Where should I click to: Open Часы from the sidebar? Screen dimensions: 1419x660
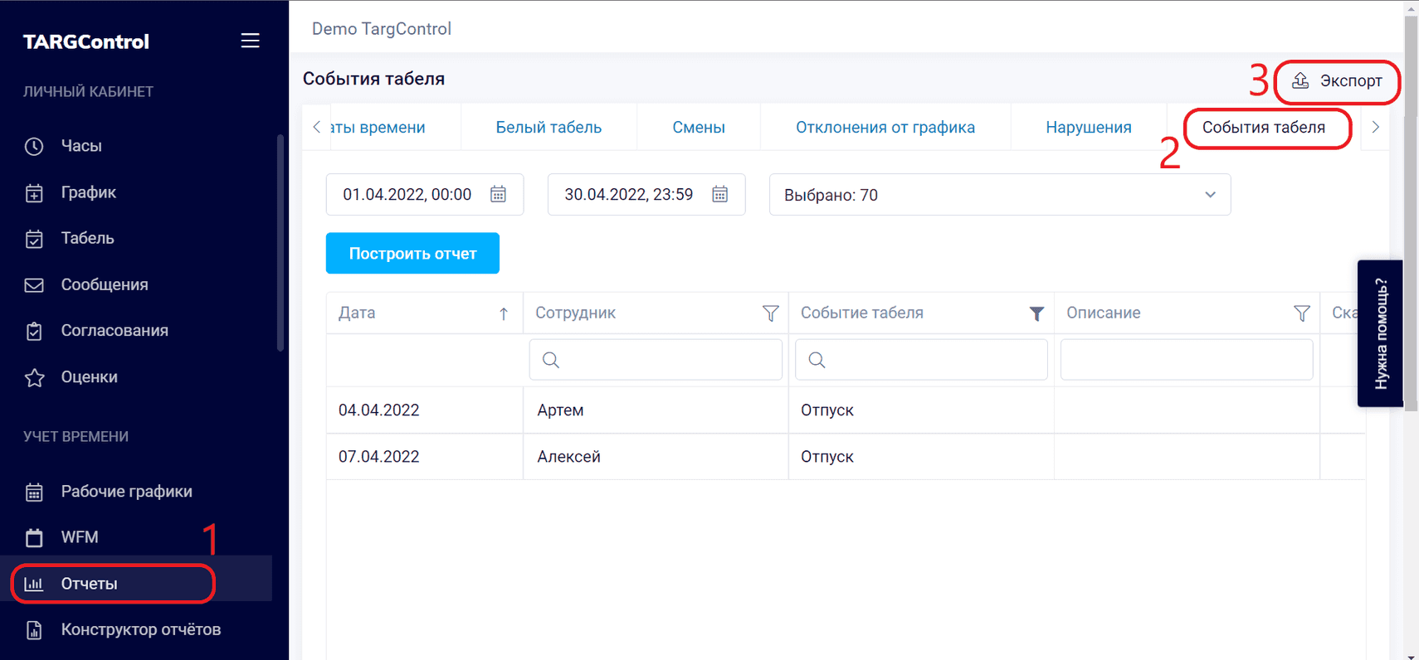(81, 146)
